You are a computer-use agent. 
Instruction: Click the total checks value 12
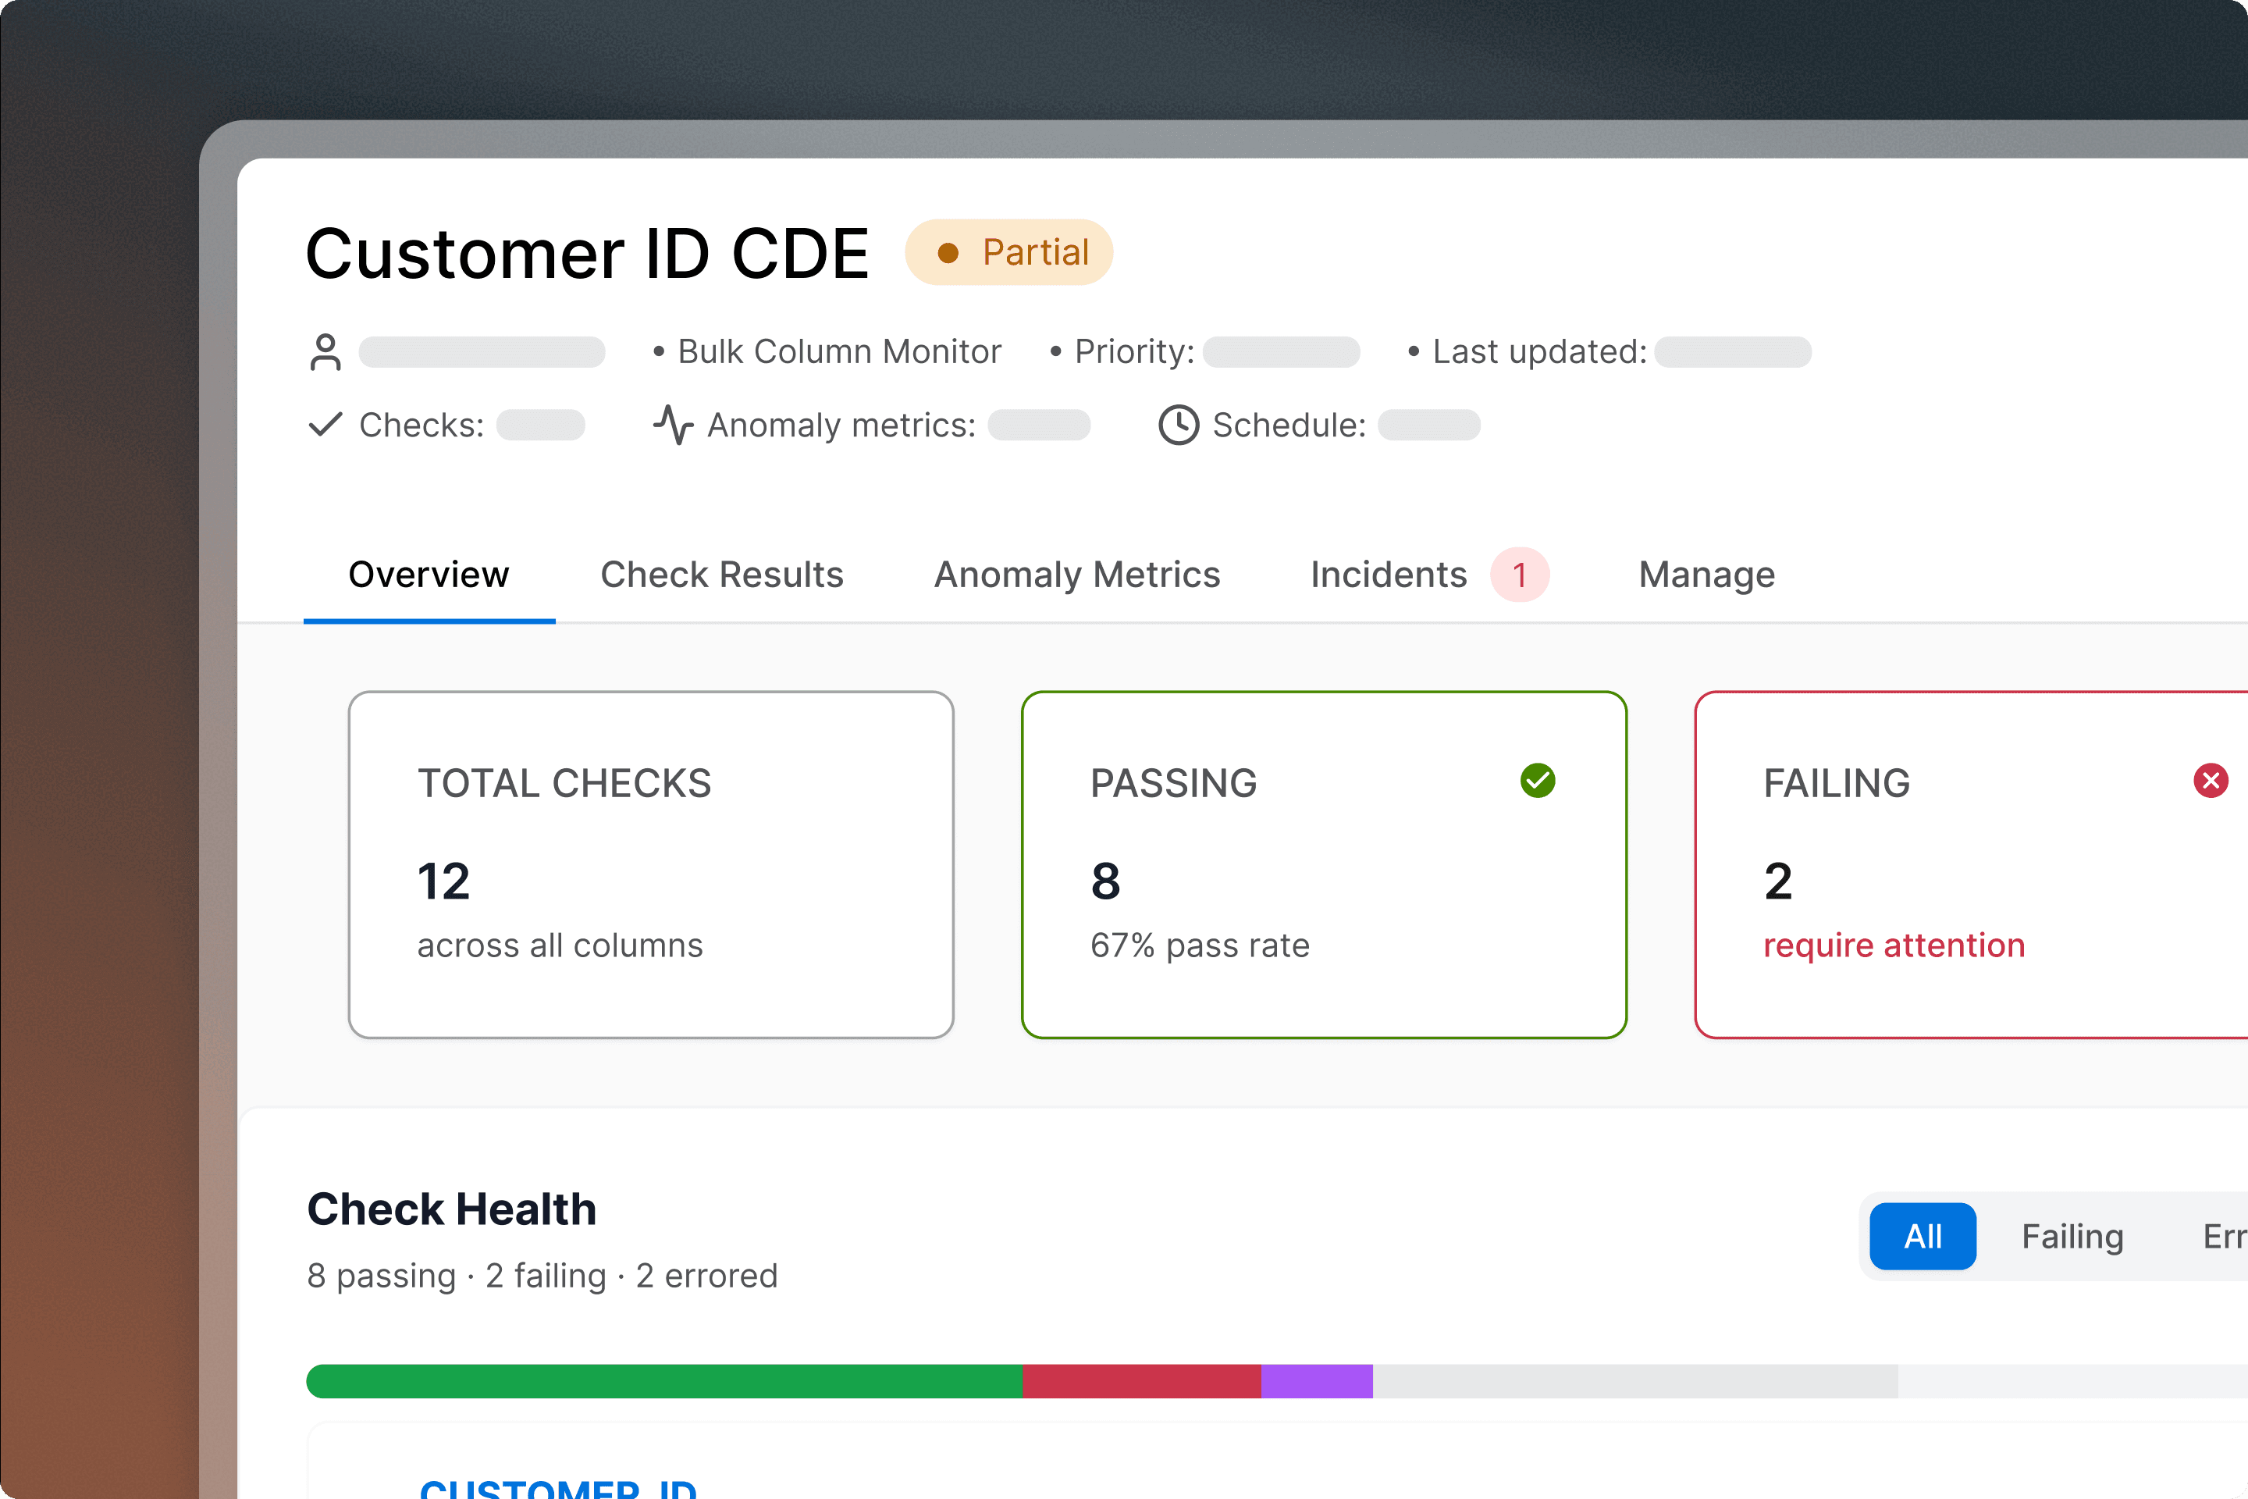(x=443, y=881)
